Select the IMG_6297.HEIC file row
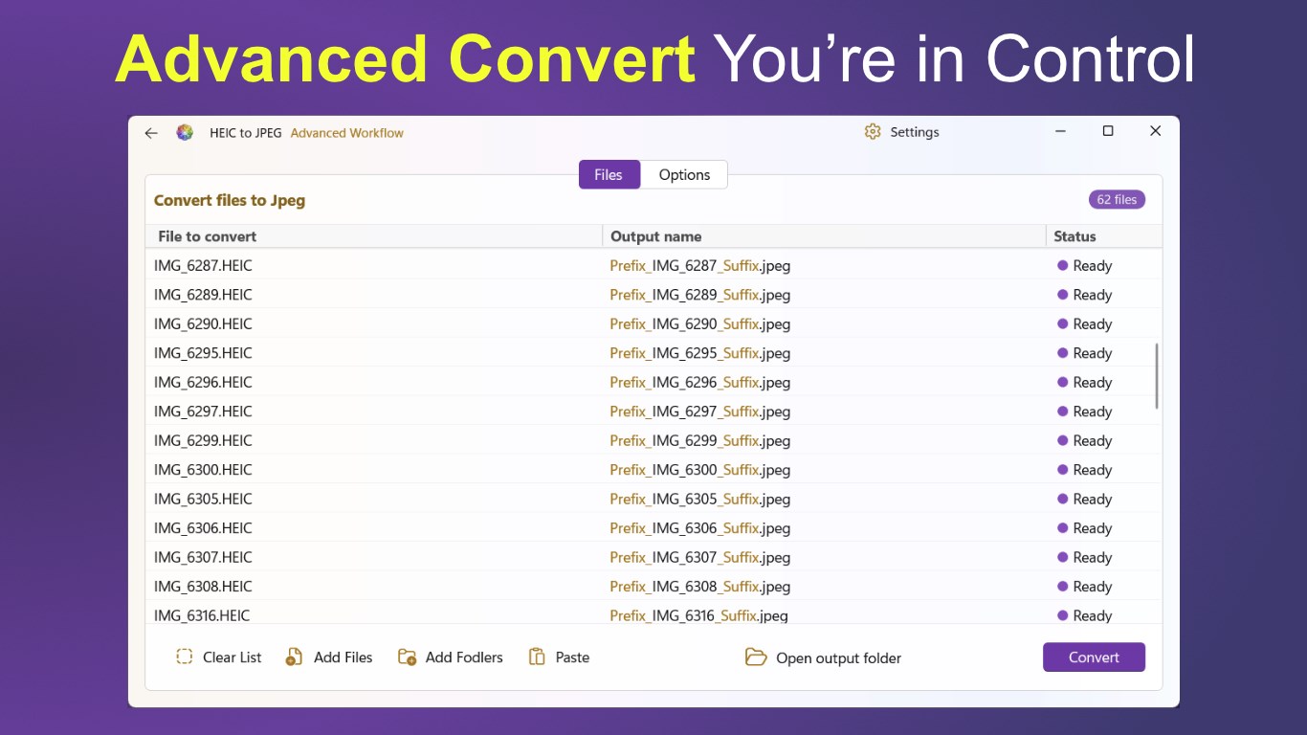The image size is (1307, 735). (x=653, y=412)
